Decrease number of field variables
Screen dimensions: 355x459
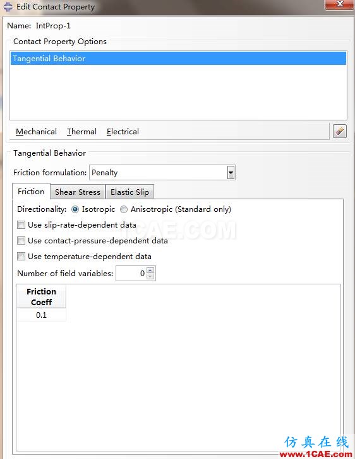150,277
